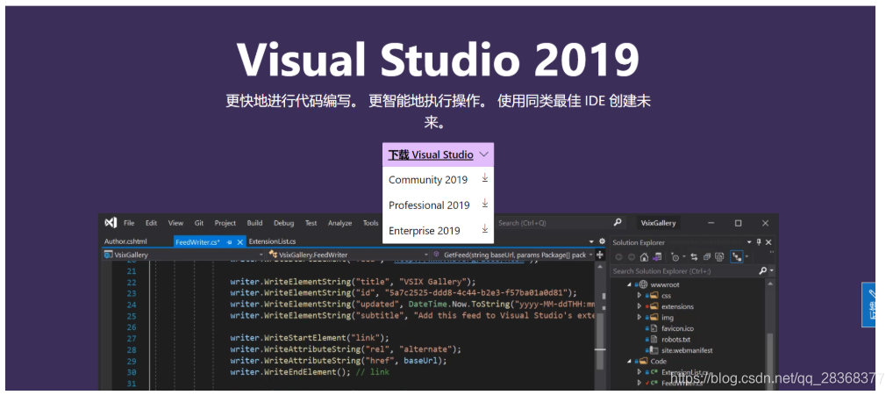Click the Search (Ctrl+Q) magnifier icon

[617, 222]
